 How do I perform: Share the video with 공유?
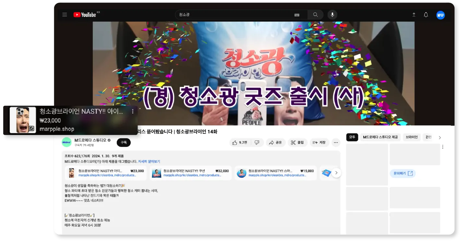(276, 142)
